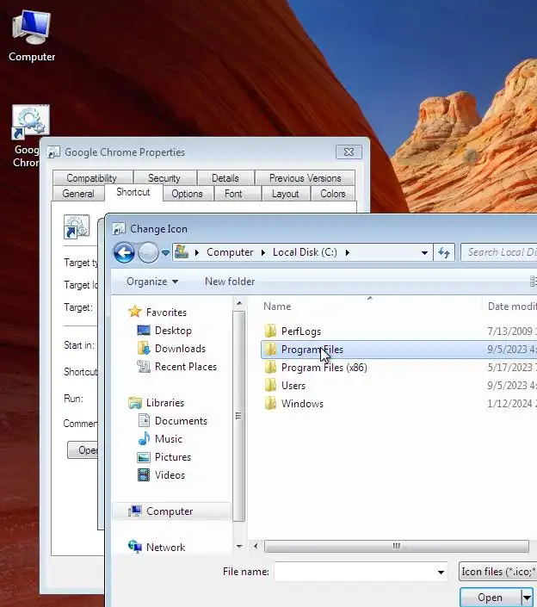Switch to Layout tab in Chrome Properties

tap(285, 193)
